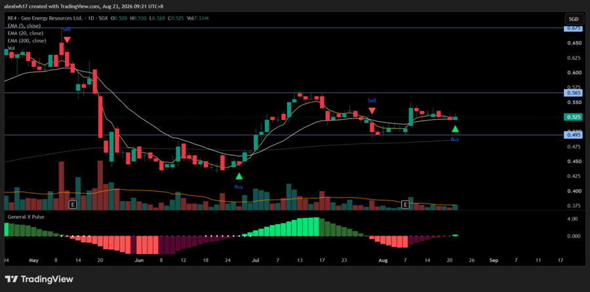Click the earnings E marker in August
590x292 pixels.
405,204
